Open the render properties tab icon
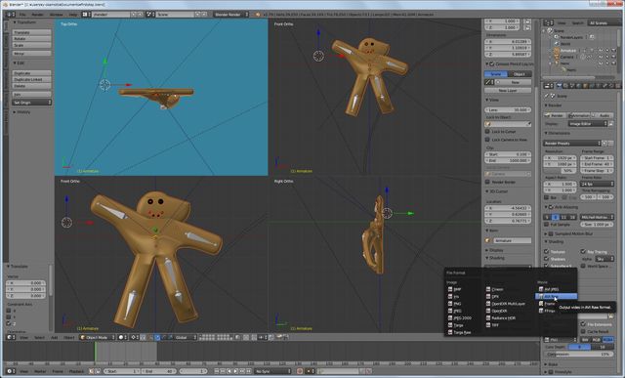This screenshot has width=625, height=378. click(560, 86)
